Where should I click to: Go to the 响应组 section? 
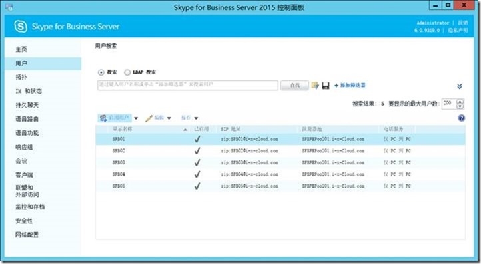24,147
